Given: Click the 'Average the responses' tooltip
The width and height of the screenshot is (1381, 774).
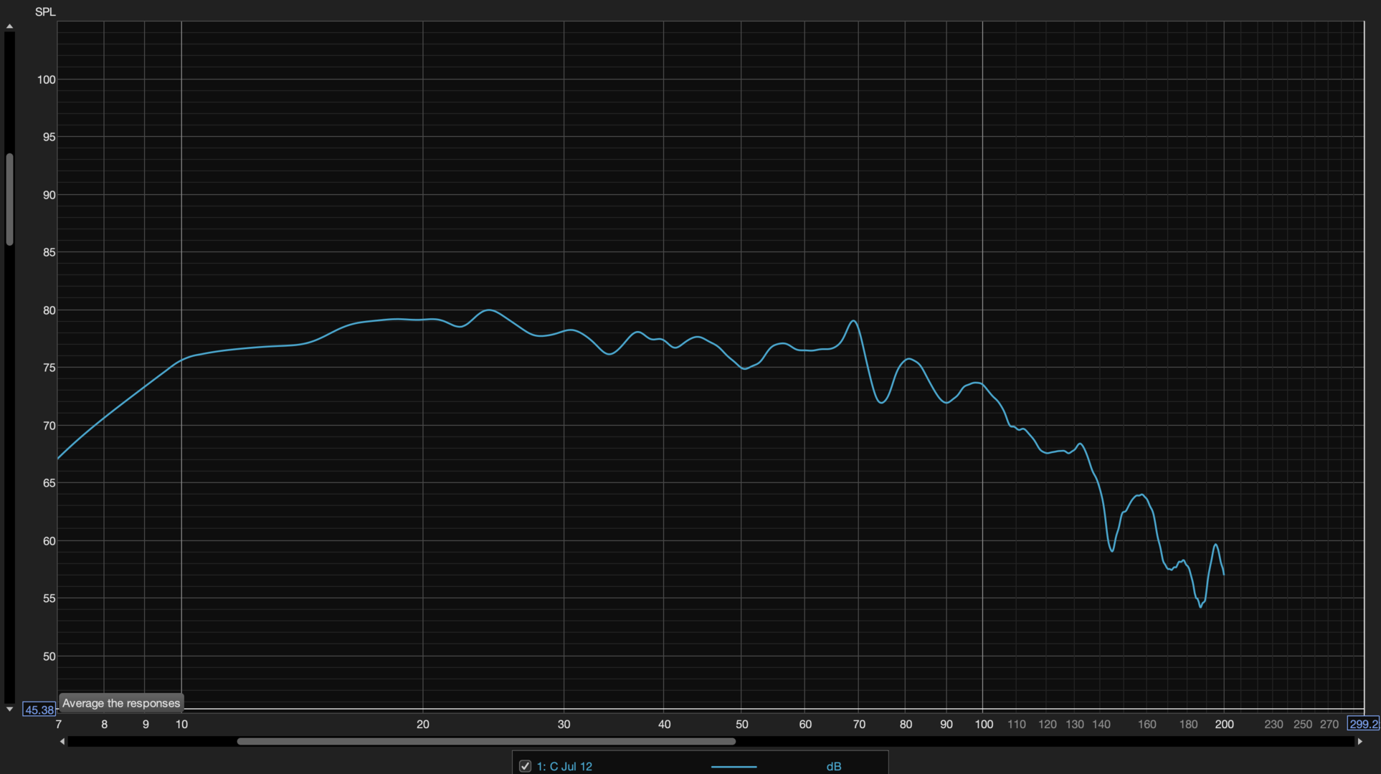Looking at the screenshot, I should pos(121,703).
